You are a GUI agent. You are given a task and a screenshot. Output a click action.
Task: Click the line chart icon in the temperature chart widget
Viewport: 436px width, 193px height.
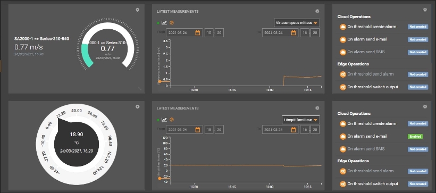[x=164, y=120]
